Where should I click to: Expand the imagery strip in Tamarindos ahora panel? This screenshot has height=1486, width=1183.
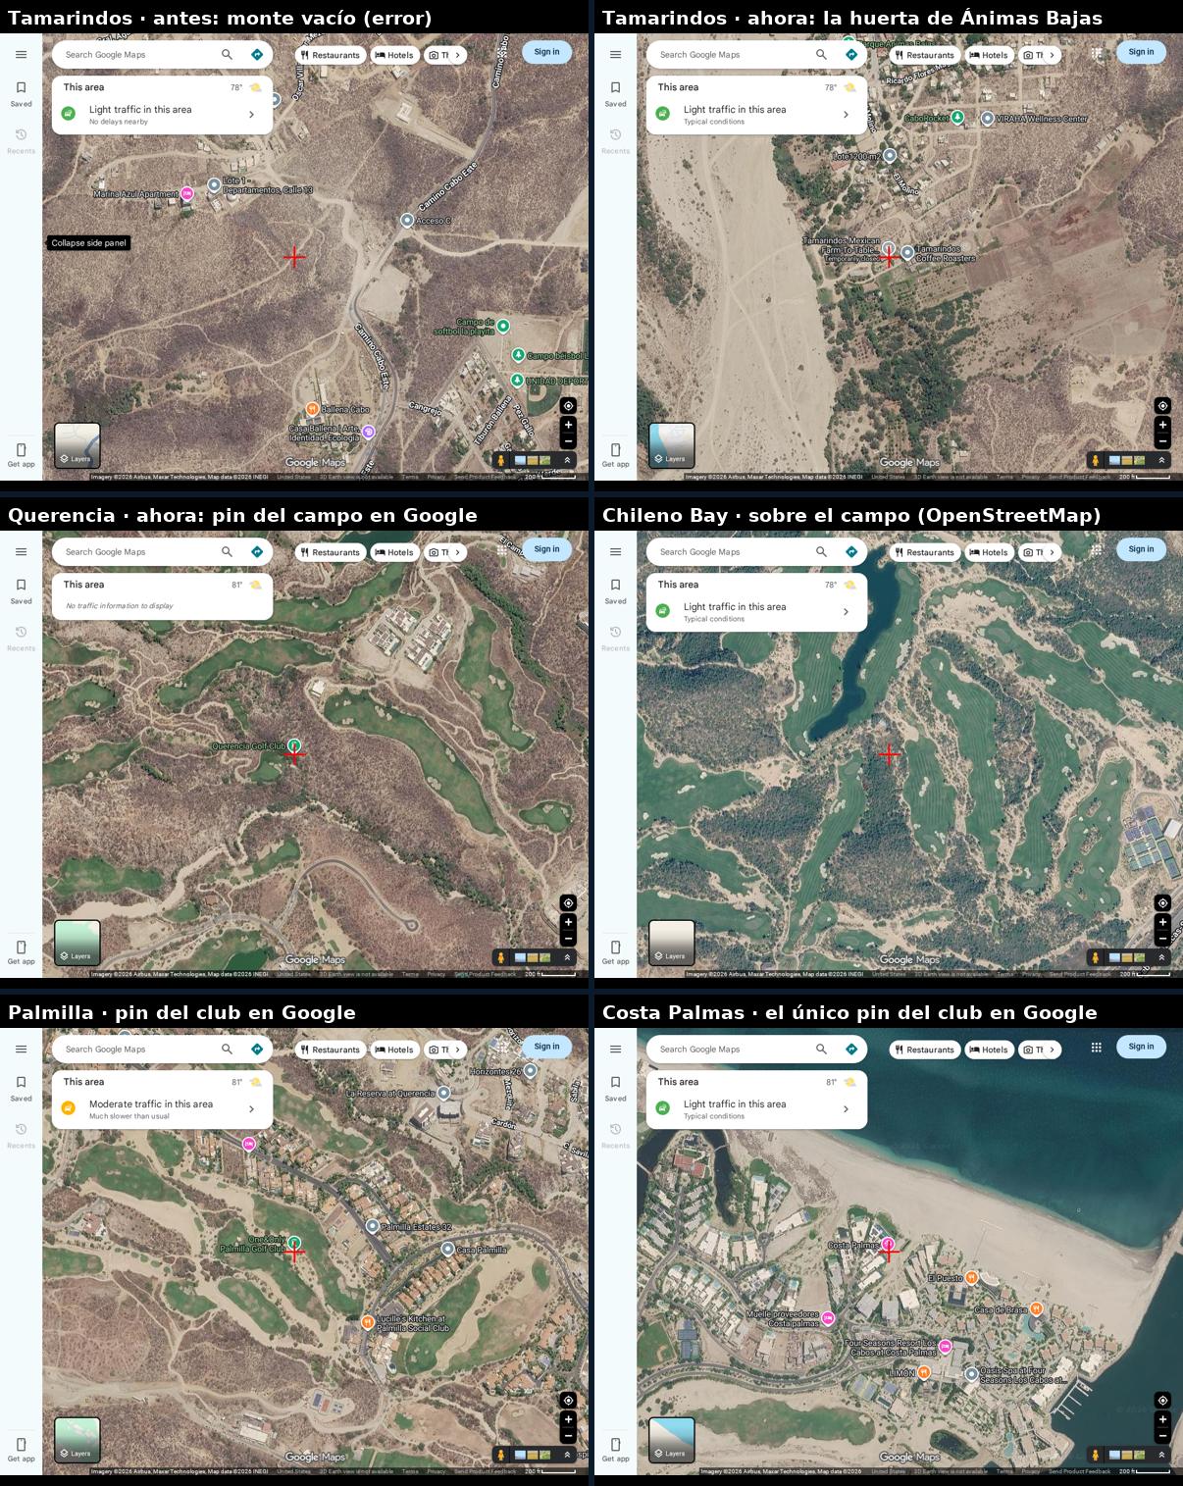(x=1162, y=460)
